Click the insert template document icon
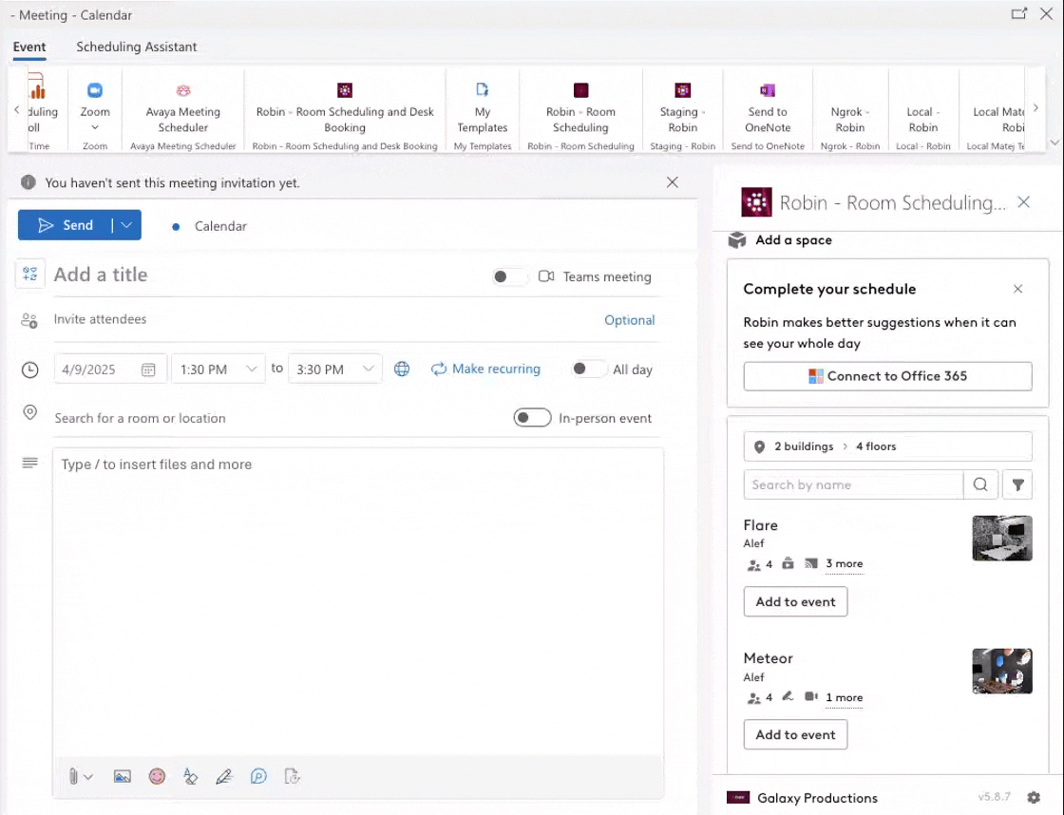This screenshot has width=1064, height=815. point(292,776)
